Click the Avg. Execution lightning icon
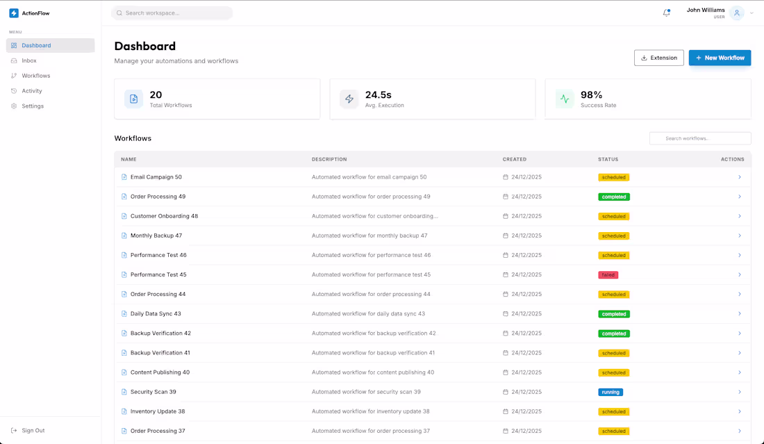Viewport: 764px width, 444px height. tap(349, 99)
